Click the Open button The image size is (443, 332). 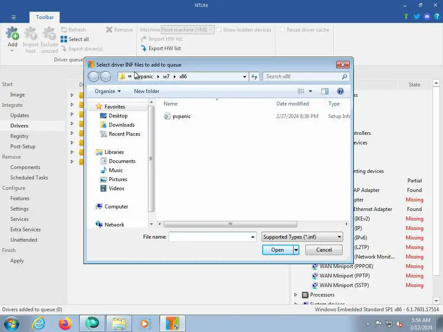[277, 250]
